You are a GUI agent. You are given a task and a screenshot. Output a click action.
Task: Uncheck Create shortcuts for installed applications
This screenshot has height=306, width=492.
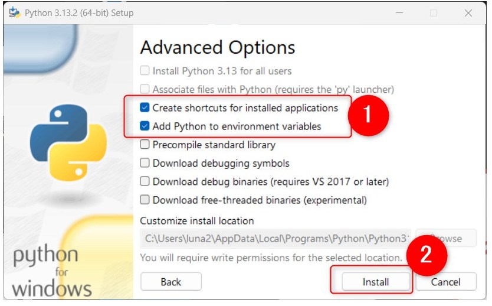pyautogui.click(x=145, y=108)
